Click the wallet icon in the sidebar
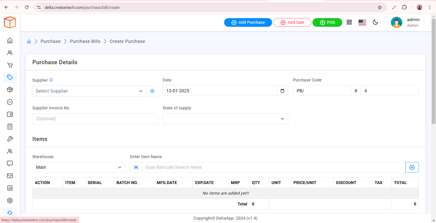The height and width of the screenshot is (223, 436). (10, 114)
